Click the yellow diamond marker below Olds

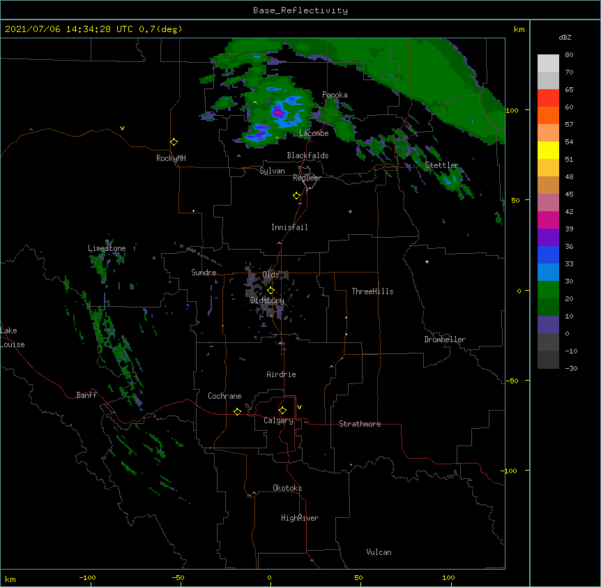click(271, 290)
